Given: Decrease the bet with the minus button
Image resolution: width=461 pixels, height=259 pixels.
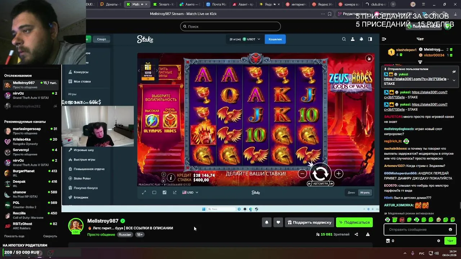Looking at the screenshot, I should (303, 174).
